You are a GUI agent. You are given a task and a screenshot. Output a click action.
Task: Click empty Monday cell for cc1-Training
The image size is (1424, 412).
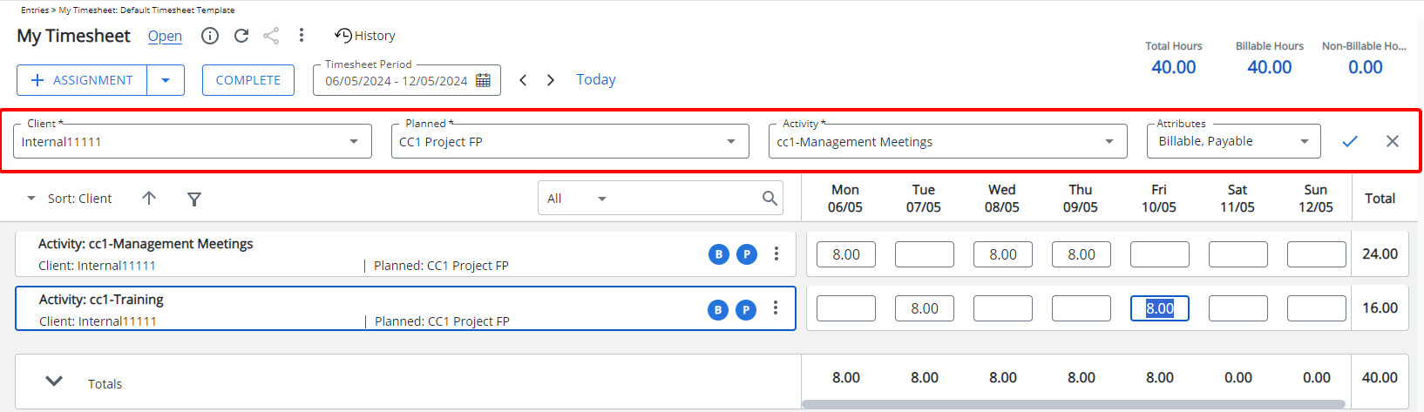tap(846, 308)
